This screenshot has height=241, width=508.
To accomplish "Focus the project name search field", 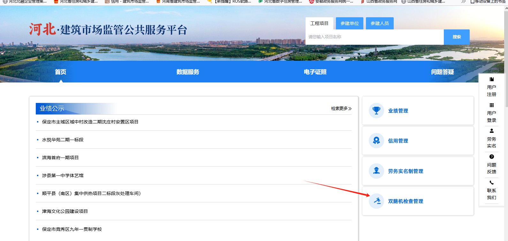I will coord(375,37).
